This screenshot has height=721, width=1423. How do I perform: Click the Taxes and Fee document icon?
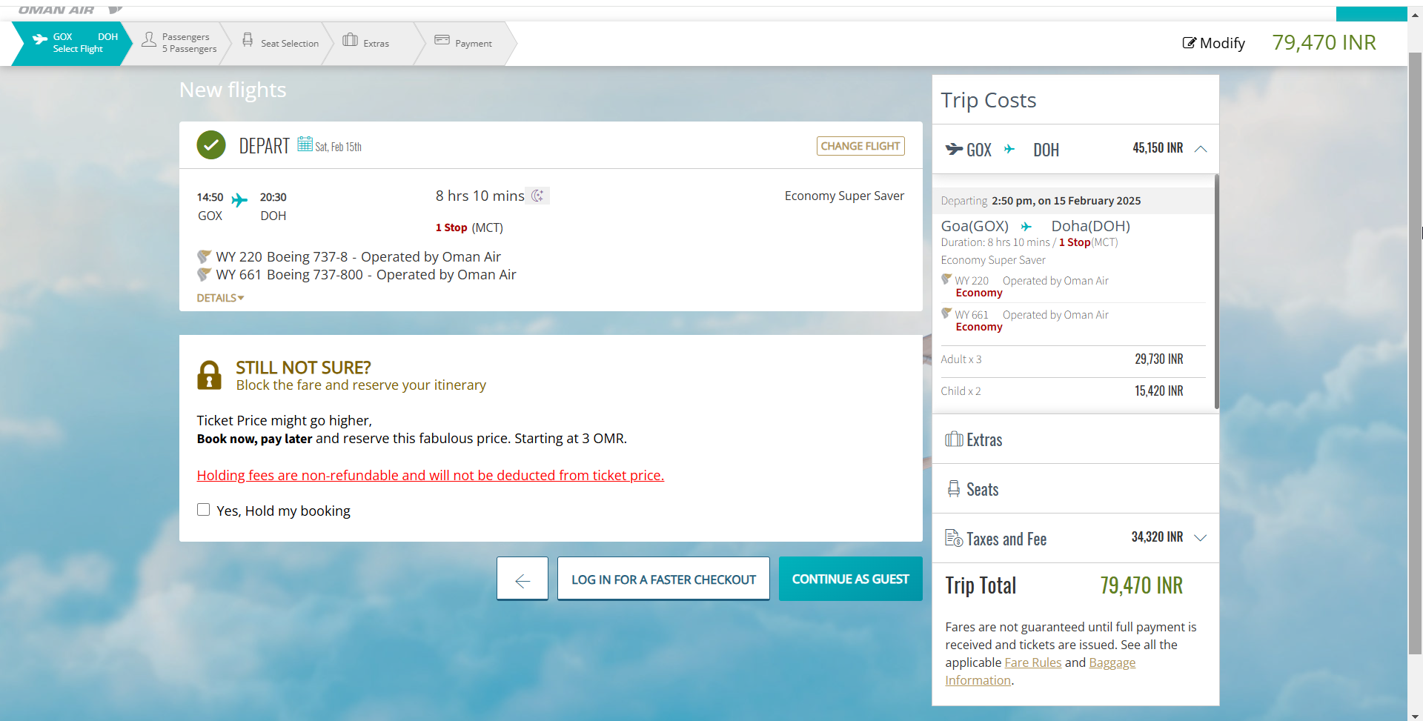point(954,538)
